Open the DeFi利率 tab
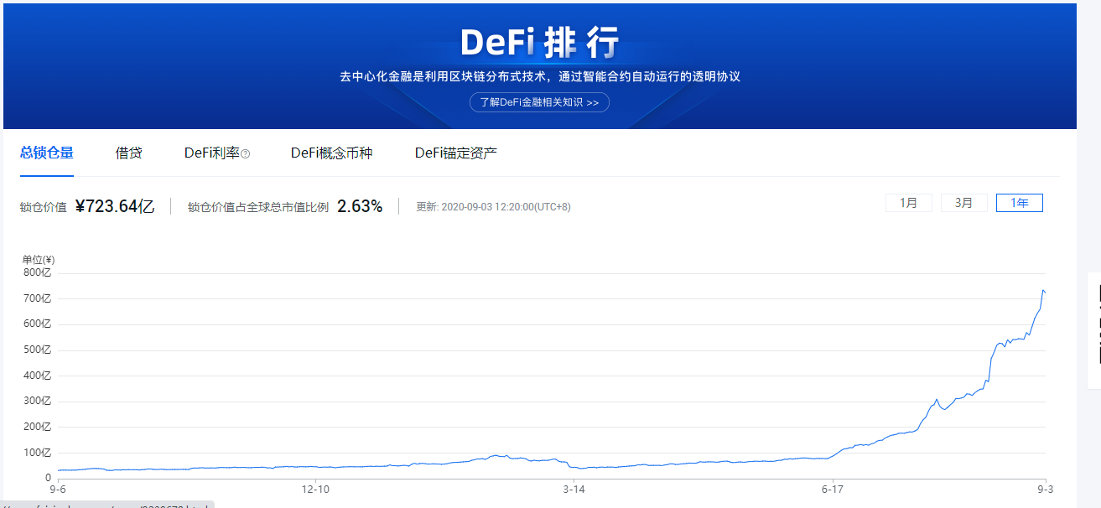Image resolution: width=1101 pixels, height=508 pixels. point(212,153)
